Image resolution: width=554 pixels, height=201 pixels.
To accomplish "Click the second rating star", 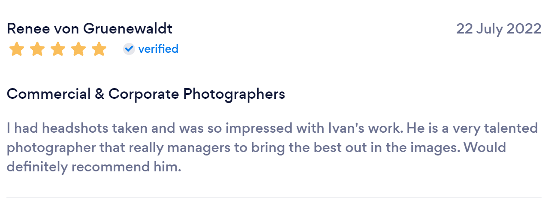I will (37, 49).
